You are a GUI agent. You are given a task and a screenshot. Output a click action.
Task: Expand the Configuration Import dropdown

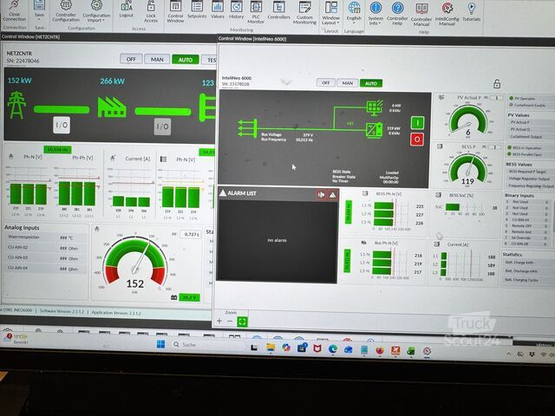point(96,11)
